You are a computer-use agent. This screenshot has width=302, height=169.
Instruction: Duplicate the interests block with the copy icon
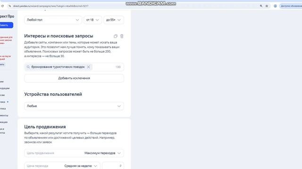pos(116,36)
